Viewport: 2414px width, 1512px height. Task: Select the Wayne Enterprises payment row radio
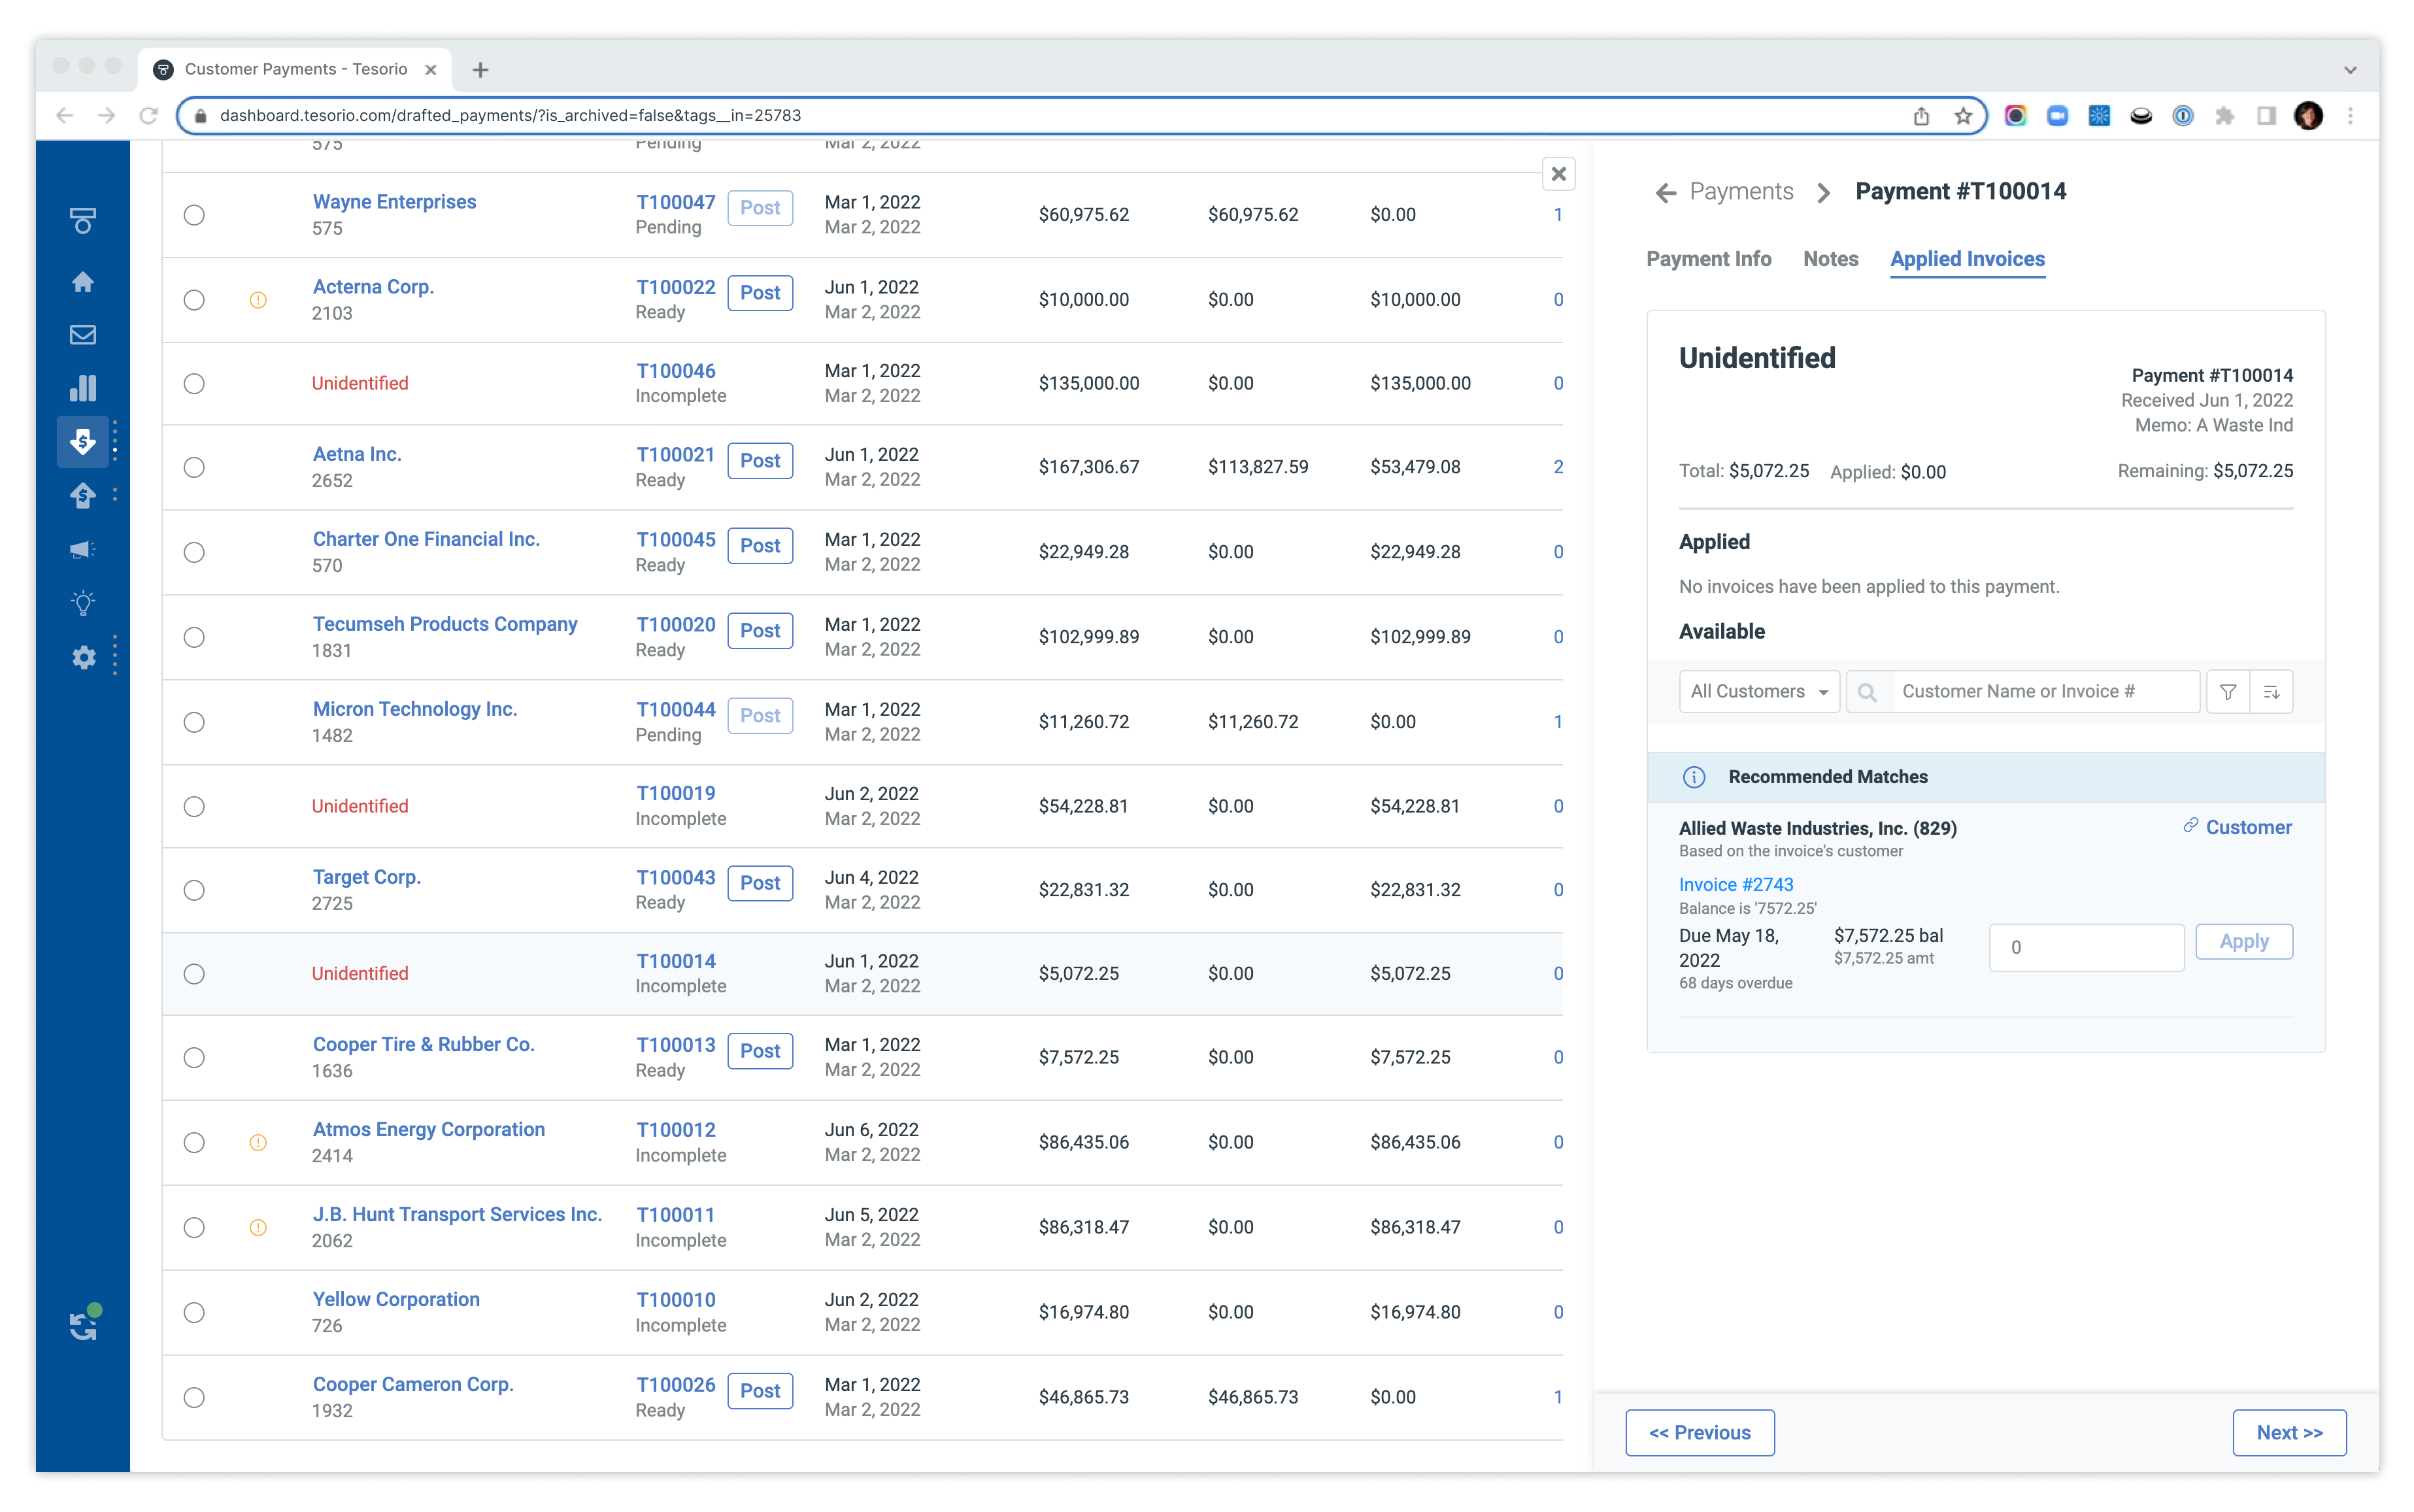click(x=194, y=215)
